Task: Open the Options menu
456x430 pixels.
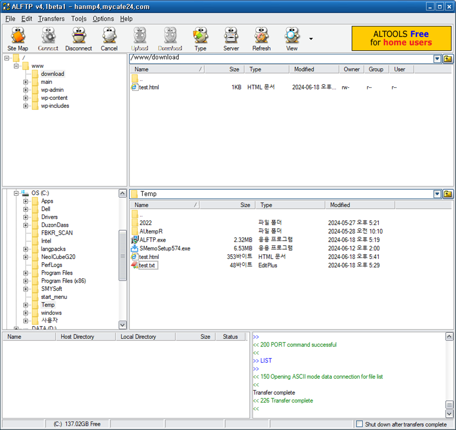Action: 103,19
